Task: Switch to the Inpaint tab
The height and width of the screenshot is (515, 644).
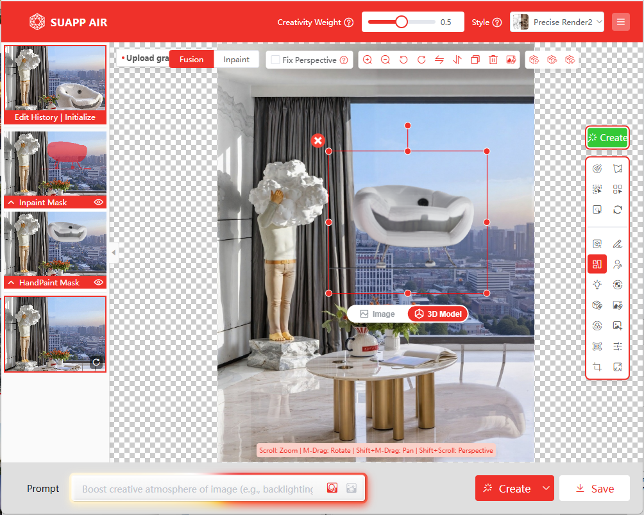Action: 236,59
